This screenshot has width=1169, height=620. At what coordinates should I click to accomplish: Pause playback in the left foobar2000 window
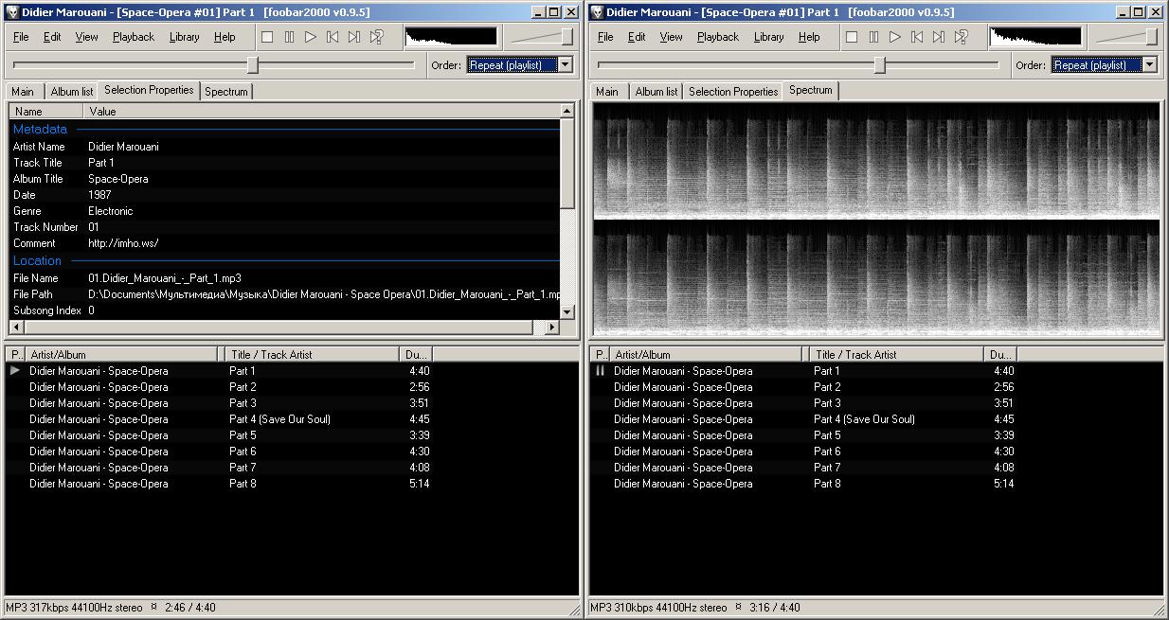click(289, 37)
